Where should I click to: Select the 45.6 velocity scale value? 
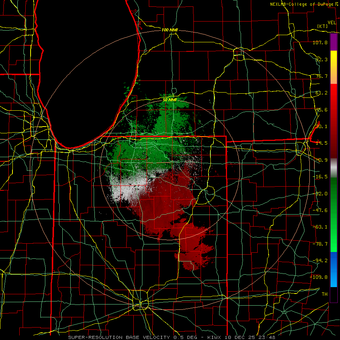(x=321, y=110)
